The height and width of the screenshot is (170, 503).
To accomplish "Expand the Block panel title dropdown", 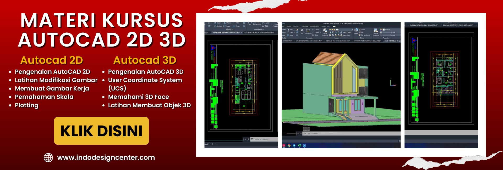I will point(363,38).
